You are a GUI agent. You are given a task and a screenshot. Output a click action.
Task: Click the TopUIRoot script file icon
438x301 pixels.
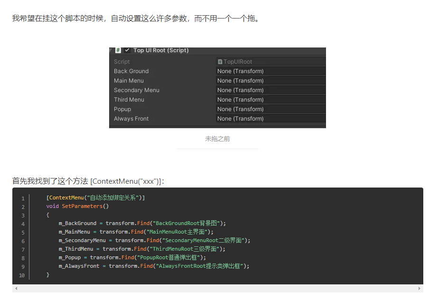[x=220, y=62]
